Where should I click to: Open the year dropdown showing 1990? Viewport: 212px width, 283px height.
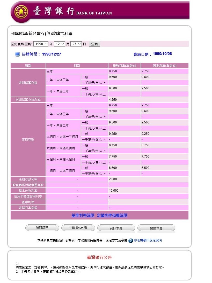pyautogui.click(x=41, y=44)
